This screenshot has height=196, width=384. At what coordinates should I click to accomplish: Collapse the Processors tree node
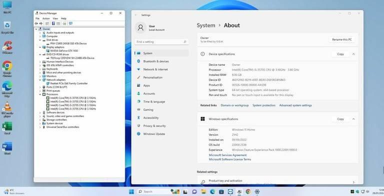point(40,94)
